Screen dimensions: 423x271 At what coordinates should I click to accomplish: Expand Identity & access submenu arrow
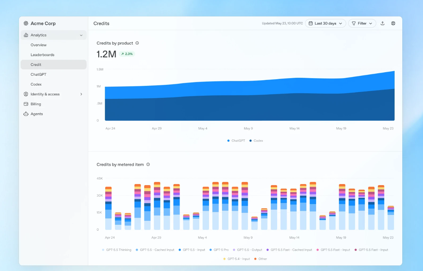click(81, 94)
